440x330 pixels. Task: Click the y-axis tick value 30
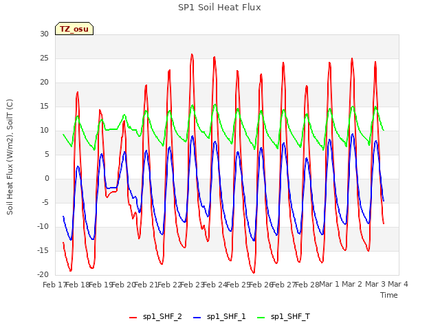(x=44, y=34)
